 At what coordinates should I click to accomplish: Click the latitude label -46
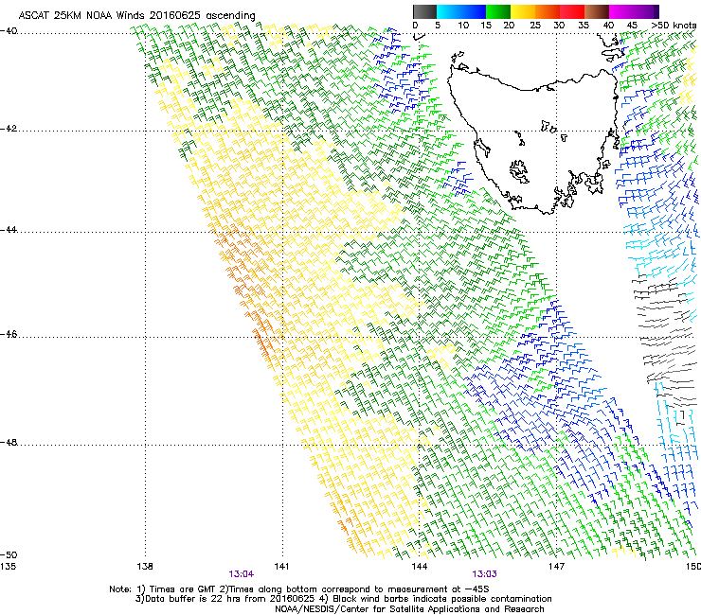(9, 334)
